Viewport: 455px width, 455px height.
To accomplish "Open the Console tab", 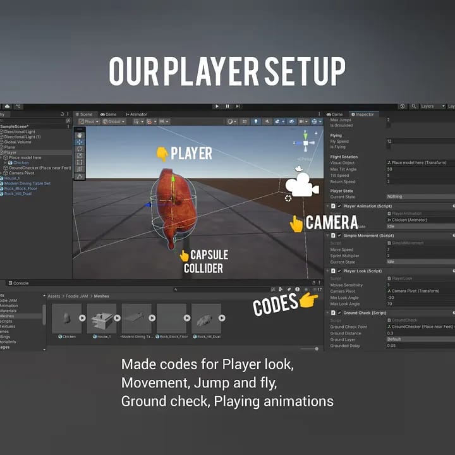I will pyautogui.click(x=18, y=283).
